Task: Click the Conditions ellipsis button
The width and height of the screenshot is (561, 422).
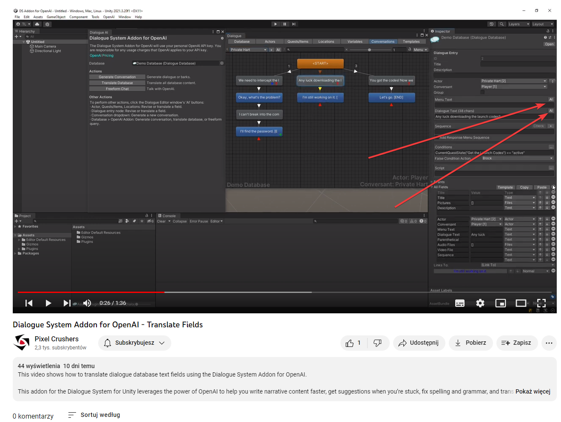Action: pyautogui.click(x=551, y=147)
